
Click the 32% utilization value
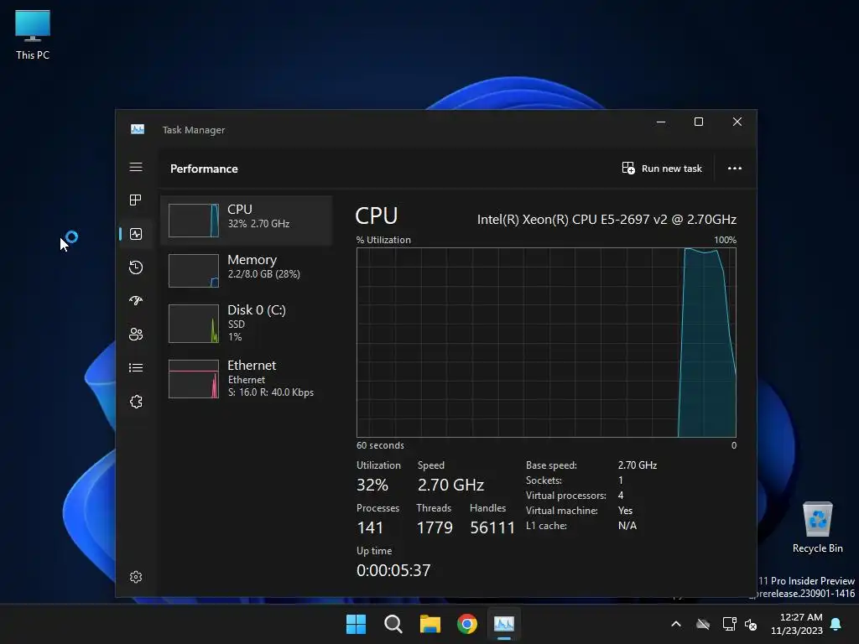click(372, 485)
